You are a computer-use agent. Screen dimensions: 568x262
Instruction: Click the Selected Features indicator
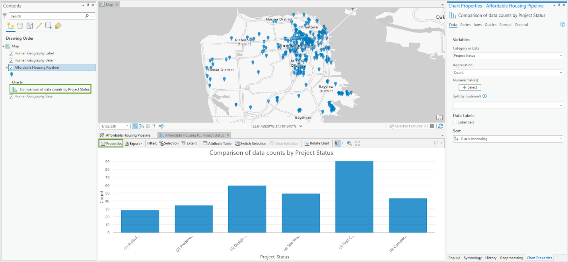[407, 126]
